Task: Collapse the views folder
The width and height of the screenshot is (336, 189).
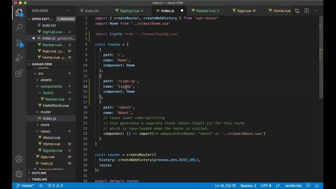Action: (37, 131)
